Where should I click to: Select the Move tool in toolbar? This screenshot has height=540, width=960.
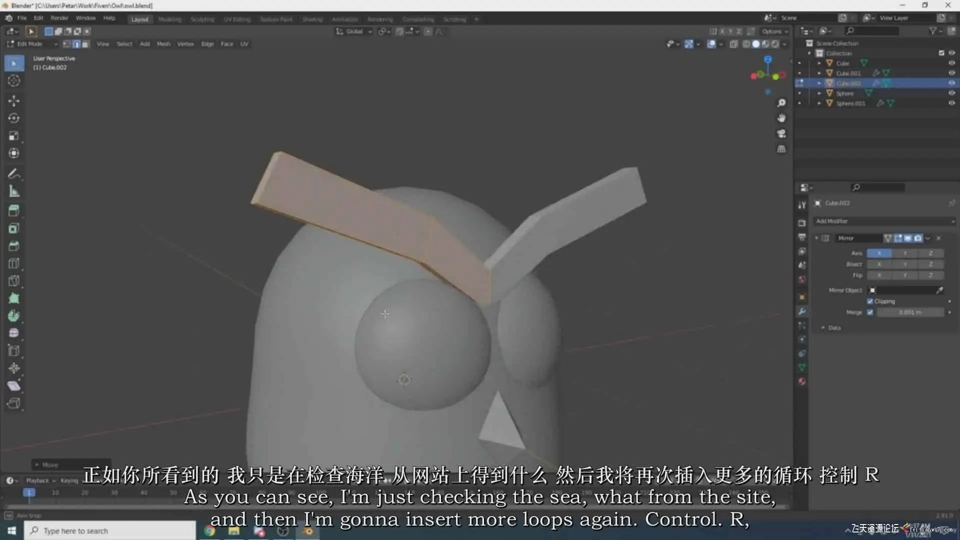click(x=14, y=100)
